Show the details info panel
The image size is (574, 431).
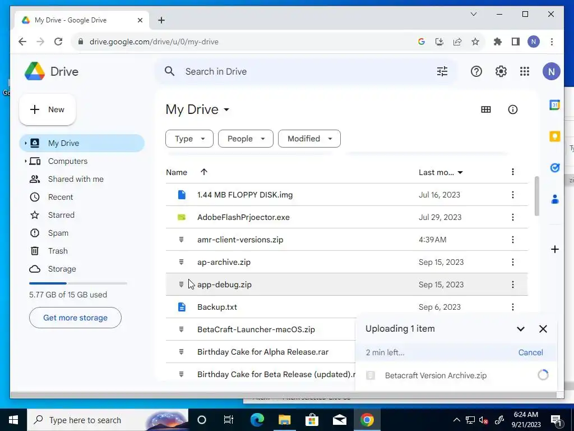point(512,109)
